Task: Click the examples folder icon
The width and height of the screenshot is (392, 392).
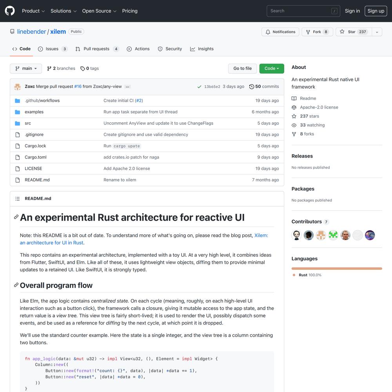Action: [18, 112]
